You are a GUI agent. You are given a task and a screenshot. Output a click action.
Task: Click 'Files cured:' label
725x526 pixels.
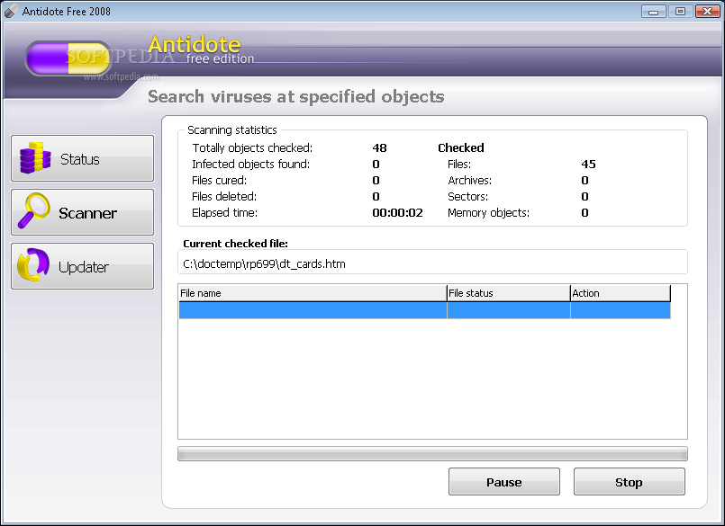(219, 180)
